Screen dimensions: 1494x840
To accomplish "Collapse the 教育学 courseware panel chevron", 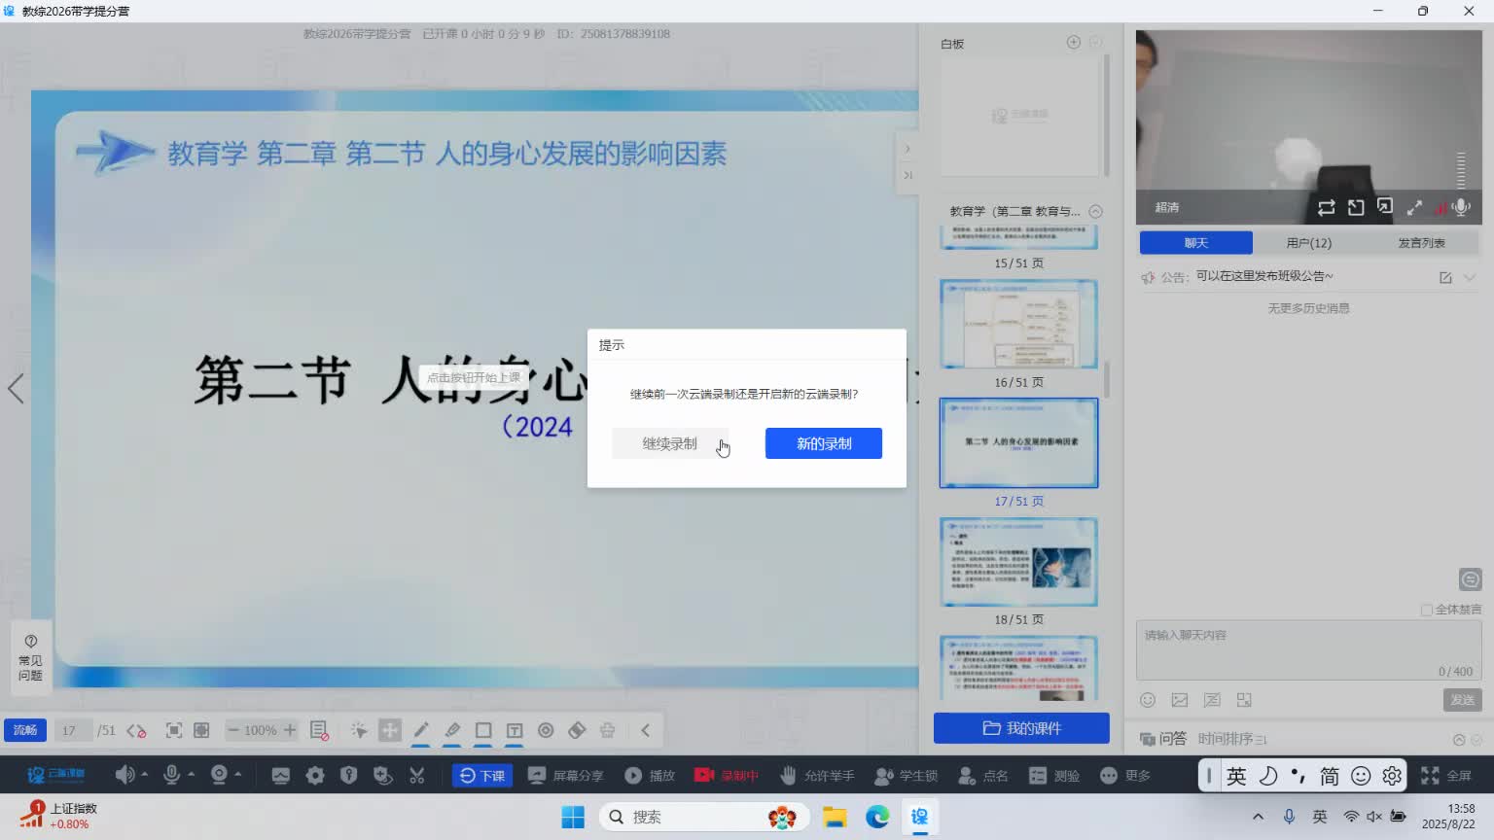I will coord(1095,211).
